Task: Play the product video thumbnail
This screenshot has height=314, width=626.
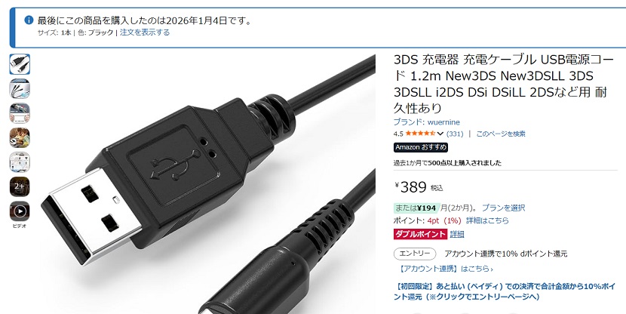Action: [x=20, y=211]
